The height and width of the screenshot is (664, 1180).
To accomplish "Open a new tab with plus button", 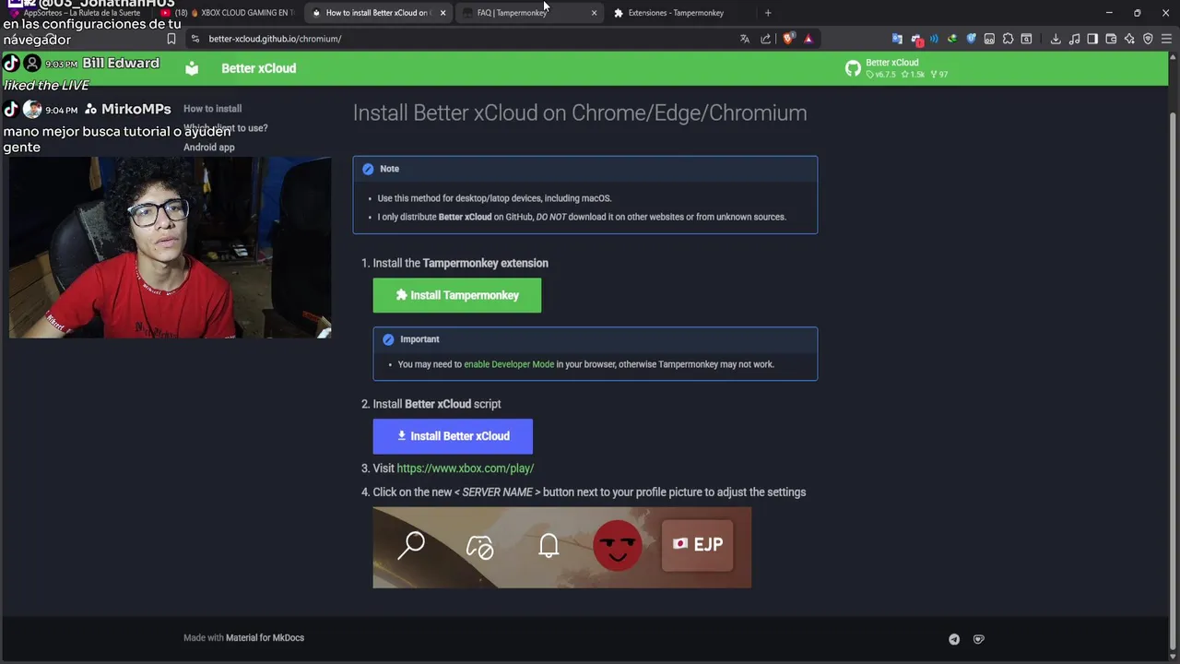I will [768, 13].
